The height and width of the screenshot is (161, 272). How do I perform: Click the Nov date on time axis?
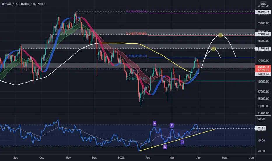(69, 158)
